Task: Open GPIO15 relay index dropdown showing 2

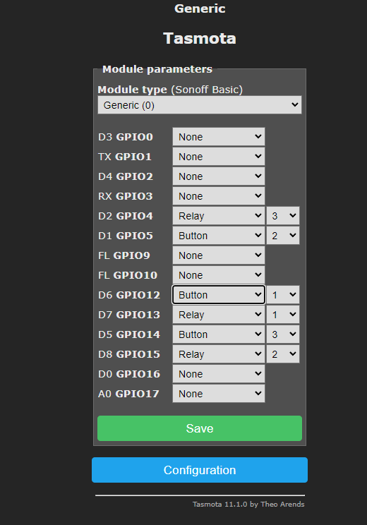Action: pyautogui.click(x=283, y=354)
